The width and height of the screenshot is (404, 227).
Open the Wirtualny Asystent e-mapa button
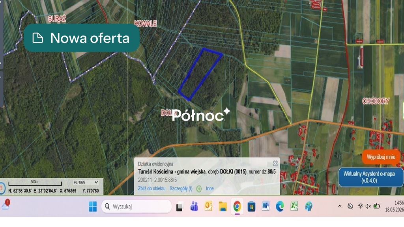pos(370,177)
